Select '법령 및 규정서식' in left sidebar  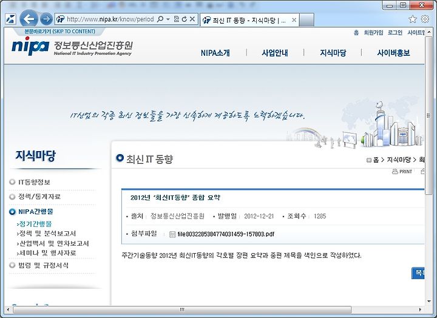coord(43,265)
